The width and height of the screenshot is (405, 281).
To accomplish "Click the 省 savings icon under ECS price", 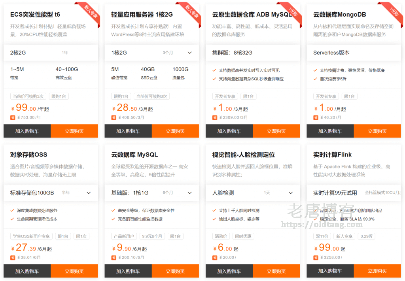I will [13, 117].
